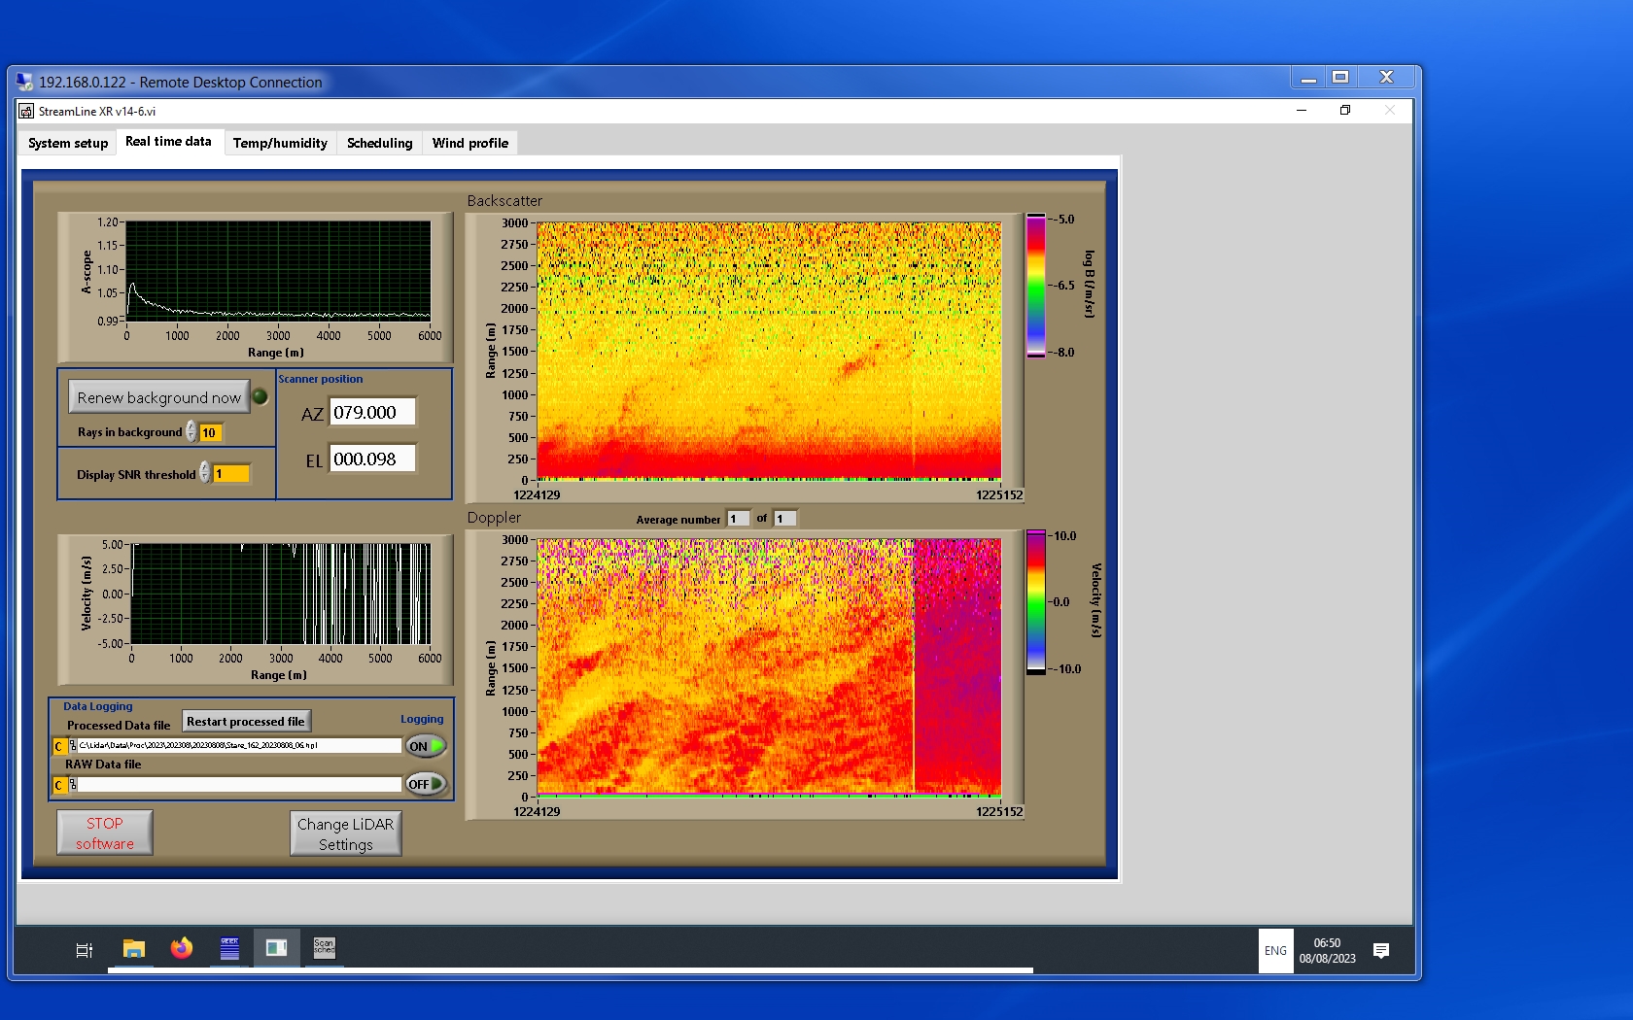This screenshot has height=1020, width=1633.
Task: Click the Scan sched taskbar icon
Action: (x=324, y=948)
